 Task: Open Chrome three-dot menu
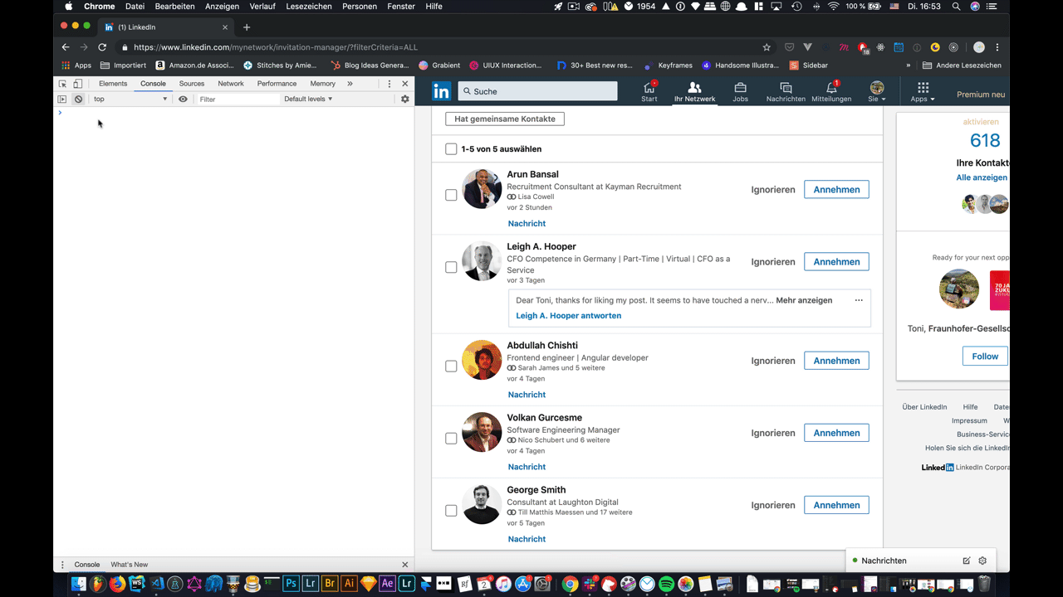coord(997,47)
